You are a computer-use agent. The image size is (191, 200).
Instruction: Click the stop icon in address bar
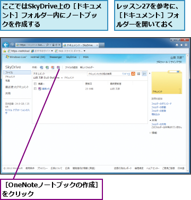(59, 45)
